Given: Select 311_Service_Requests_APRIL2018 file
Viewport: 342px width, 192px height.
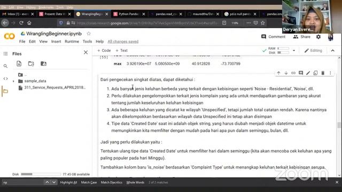Looking at the screenshot, I should 55,87.
